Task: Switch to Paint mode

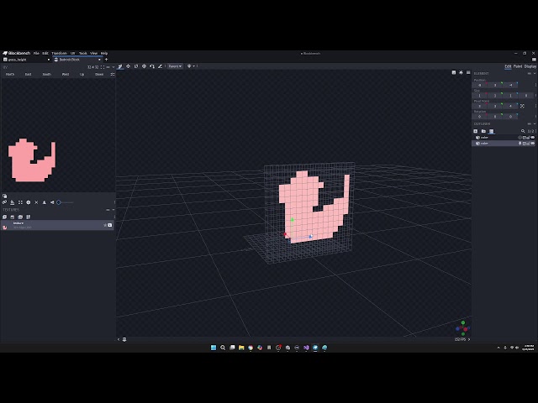Action: (518, 66)
